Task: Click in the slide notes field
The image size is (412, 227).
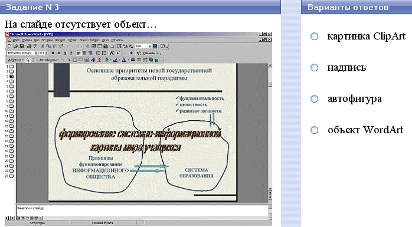Action: click(x=142, y=210)
